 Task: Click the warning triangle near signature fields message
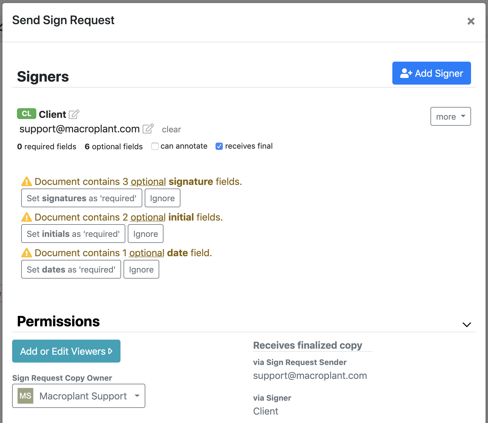coord(27,181)
